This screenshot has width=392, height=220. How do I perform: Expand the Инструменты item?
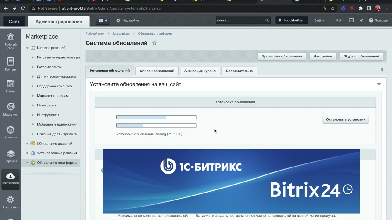coord(33,115)
